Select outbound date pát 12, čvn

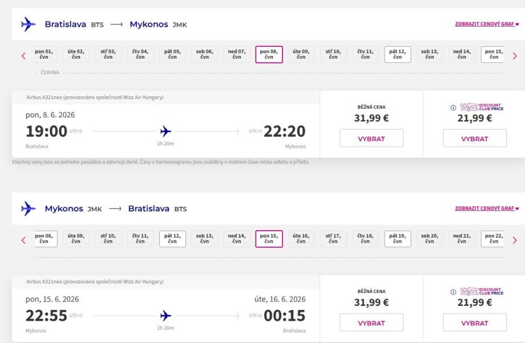tap(397, 54)
